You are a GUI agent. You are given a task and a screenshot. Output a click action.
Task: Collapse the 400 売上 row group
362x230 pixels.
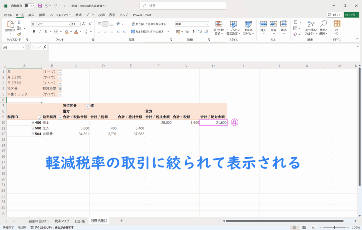tap(33, 123)
